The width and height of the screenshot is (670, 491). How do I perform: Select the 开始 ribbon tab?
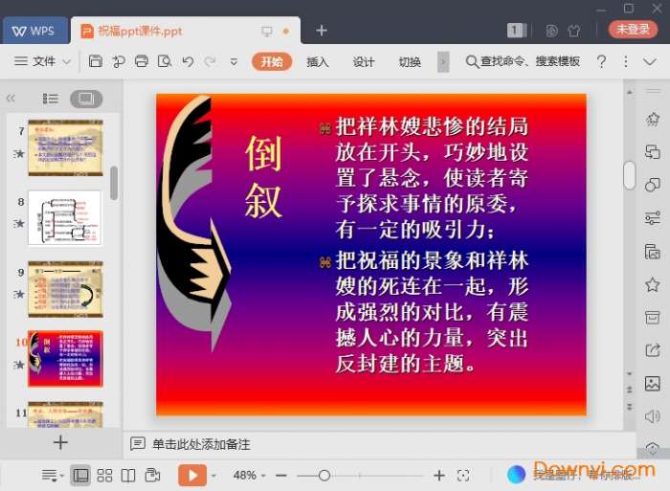pyautogui.click(x=272, y=61)
